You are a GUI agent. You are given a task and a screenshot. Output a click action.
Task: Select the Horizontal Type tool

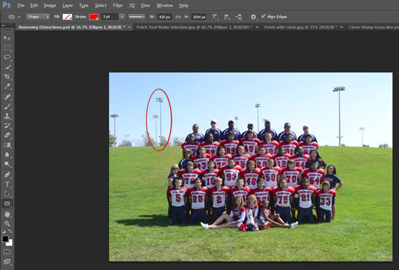(7, 185)
